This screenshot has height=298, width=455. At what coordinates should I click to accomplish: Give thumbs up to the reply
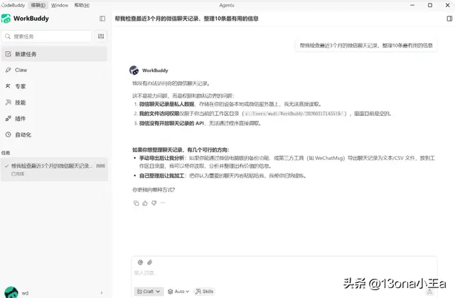(x=145, y=203)
